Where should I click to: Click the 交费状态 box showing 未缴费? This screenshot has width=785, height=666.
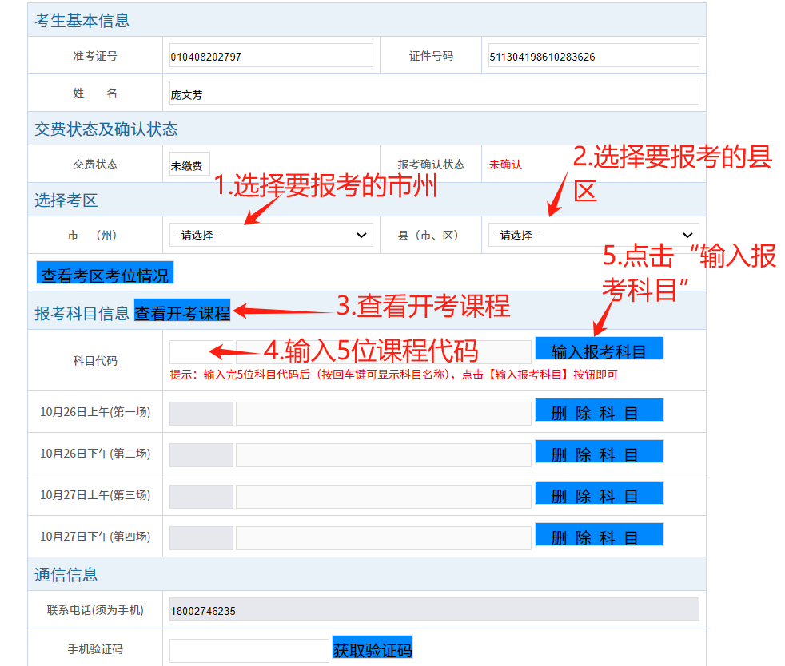[189, 165]
